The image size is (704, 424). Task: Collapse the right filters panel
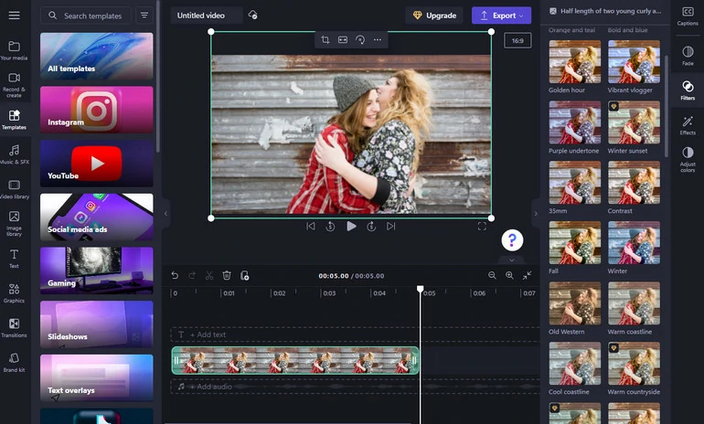536,214
